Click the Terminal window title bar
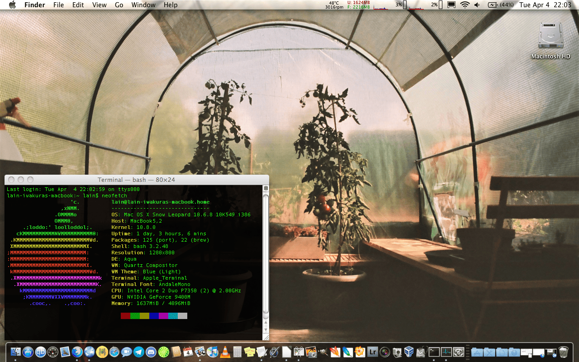Viewport: 579px width, 362px height. (136, 180)
